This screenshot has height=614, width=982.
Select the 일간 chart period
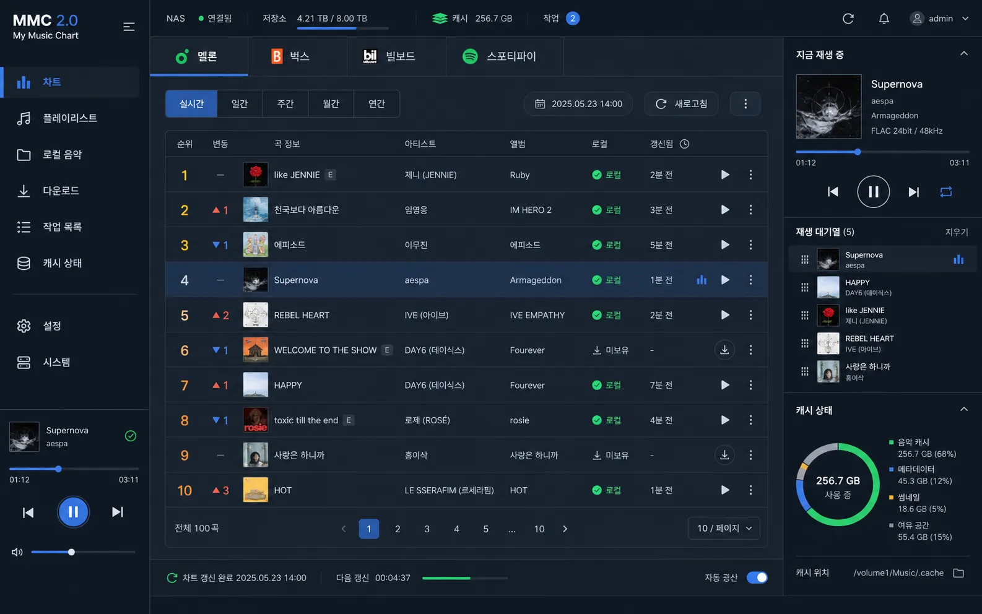240,104
